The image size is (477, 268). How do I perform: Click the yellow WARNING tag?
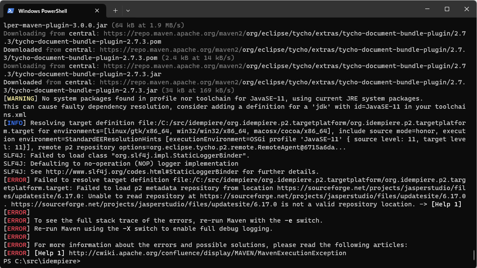click(x=21, y=98)
